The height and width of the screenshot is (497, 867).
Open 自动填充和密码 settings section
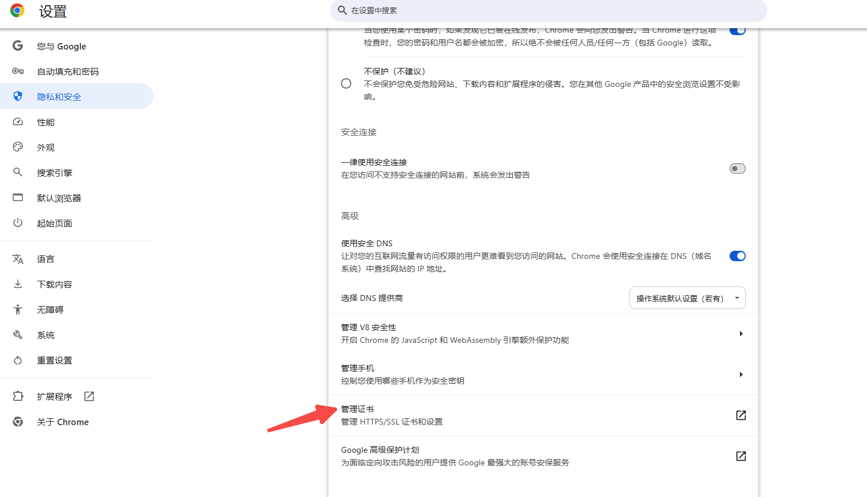(x=77, y=71)
